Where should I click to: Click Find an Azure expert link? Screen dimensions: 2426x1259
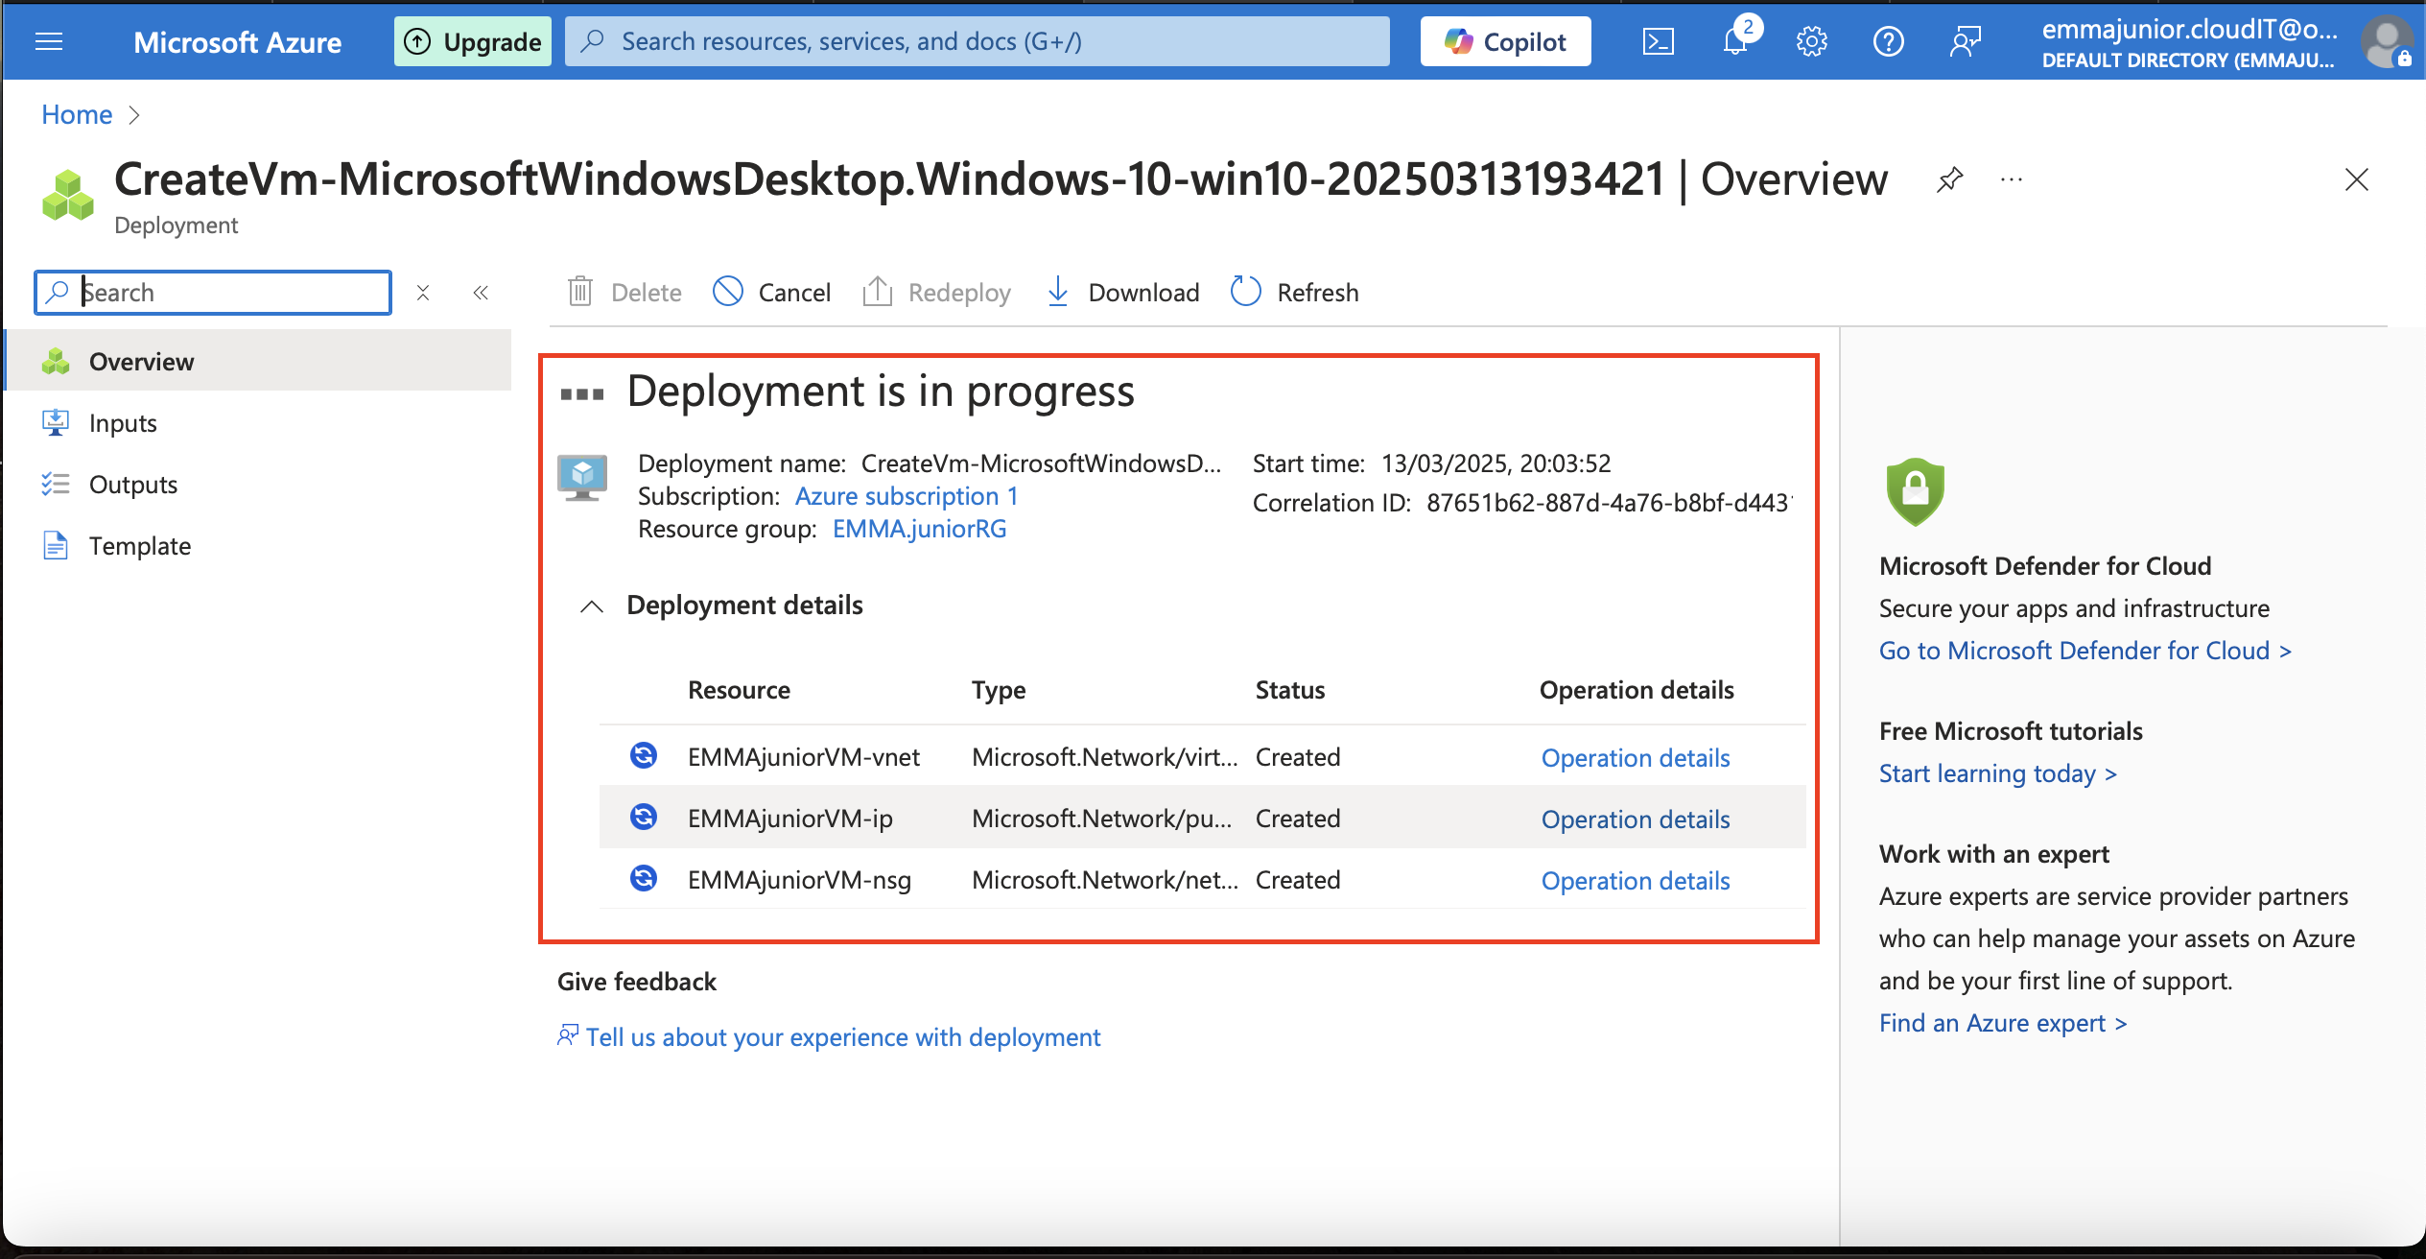click(2003, 1023)
